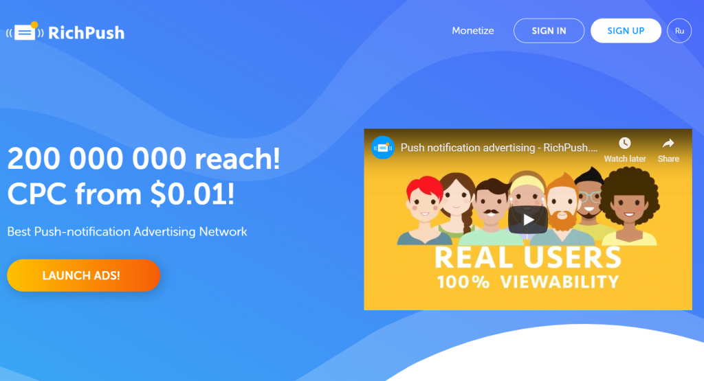Screen dimensions: 704x381
Task: Switch language using the Ru button
Action: tap(679, 30)
